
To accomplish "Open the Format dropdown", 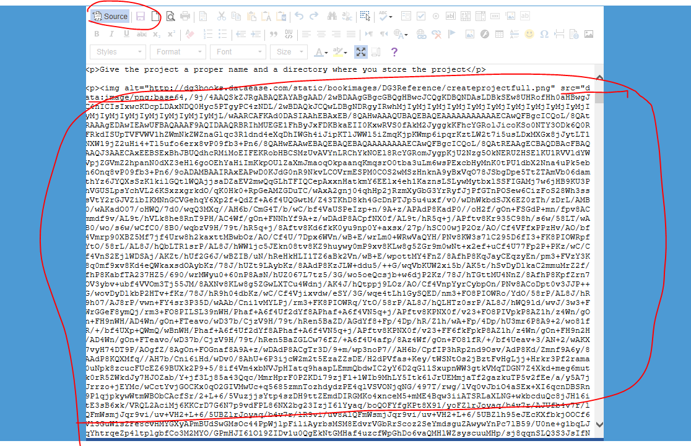I will [x=178, y=52].
